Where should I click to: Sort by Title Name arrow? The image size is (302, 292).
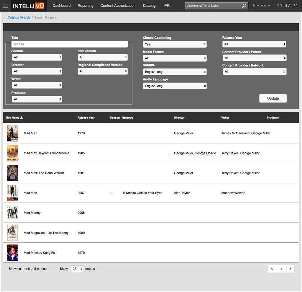[22, 118]
